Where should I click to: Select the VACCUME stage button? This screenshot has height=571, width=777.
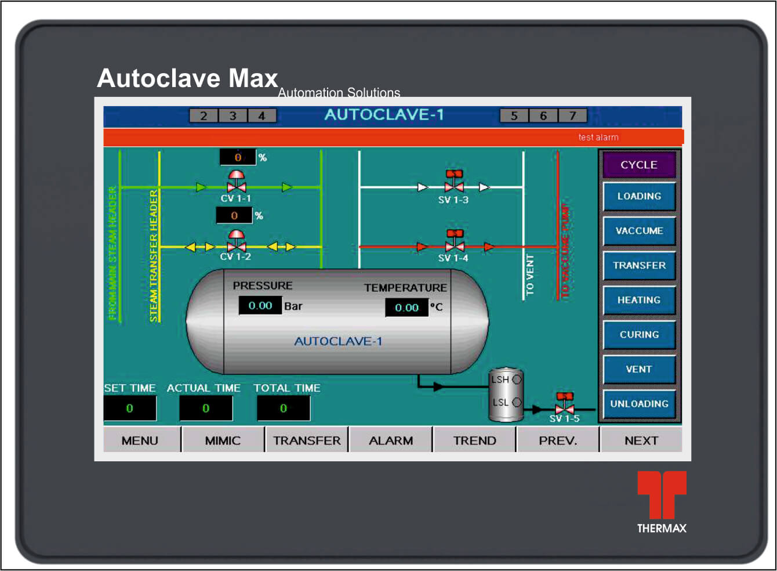coord(639,231)
